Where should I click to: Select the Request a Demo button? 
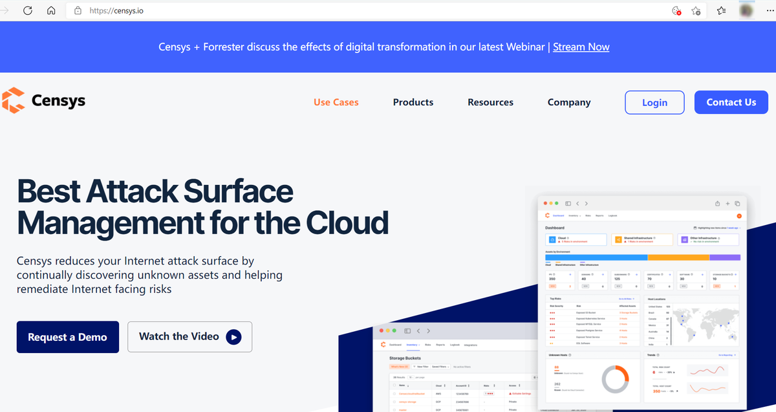68,337
